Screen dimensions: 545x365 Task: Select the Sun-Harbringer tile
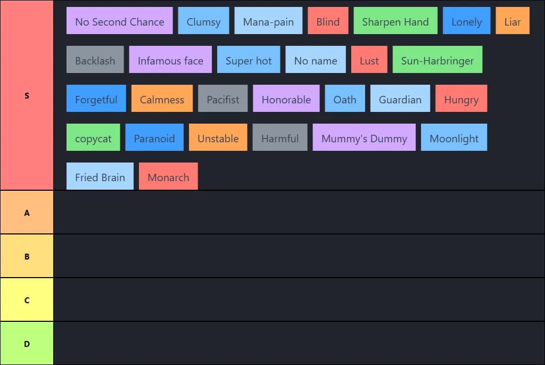point(437,60)
